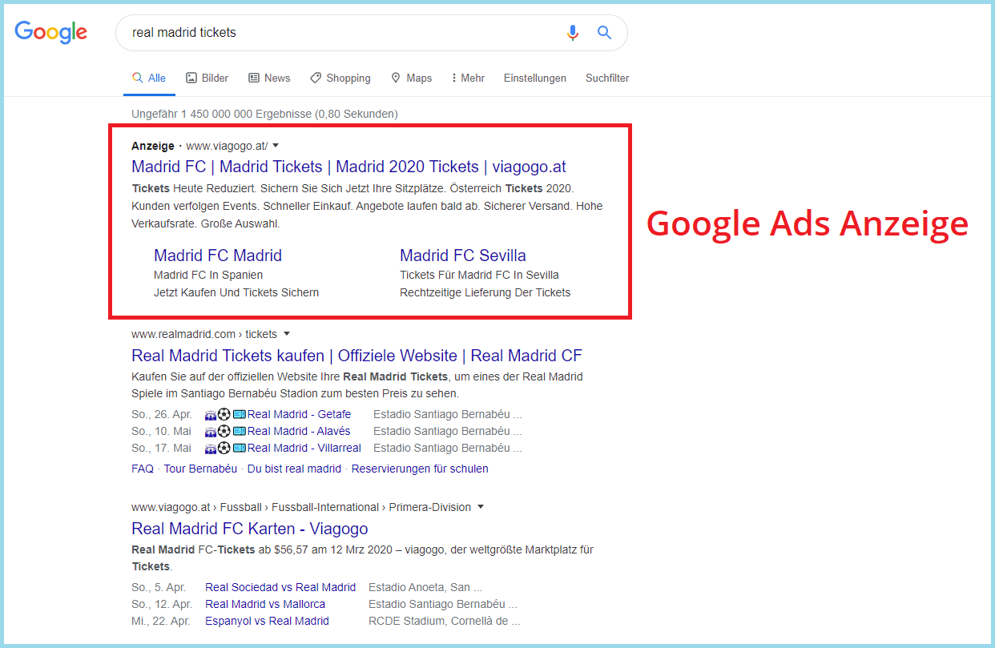Click the soccer ball icon beside Real Madrid - Getafe
Image resolution: width=995 pixels, height=648 pixels.
pyautogui.click(x=223, y=414)
